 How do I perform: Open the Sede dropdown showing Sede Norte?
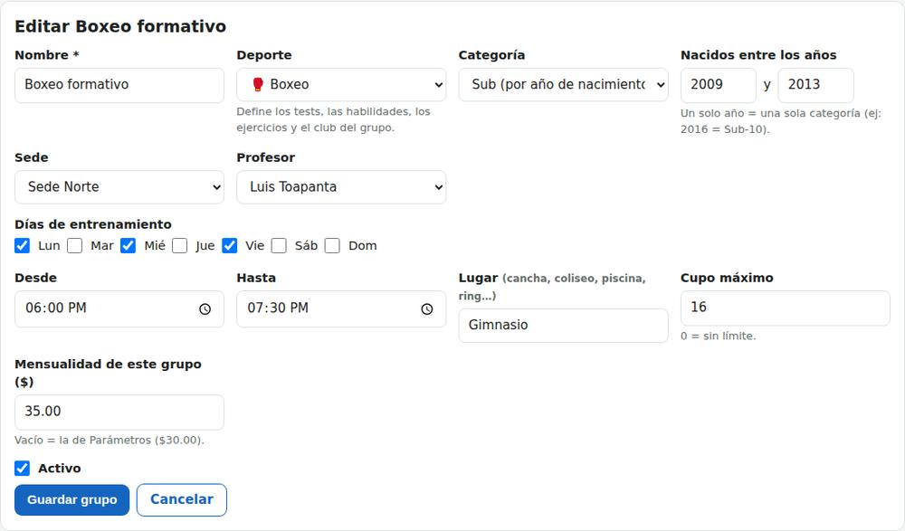click(x=119, y=187)
